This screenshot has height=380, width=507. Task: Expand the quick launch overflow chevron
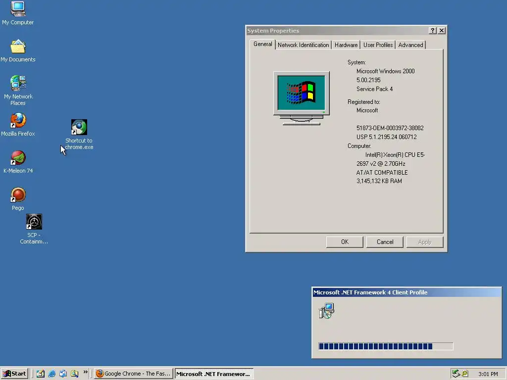tap(85, 372)
